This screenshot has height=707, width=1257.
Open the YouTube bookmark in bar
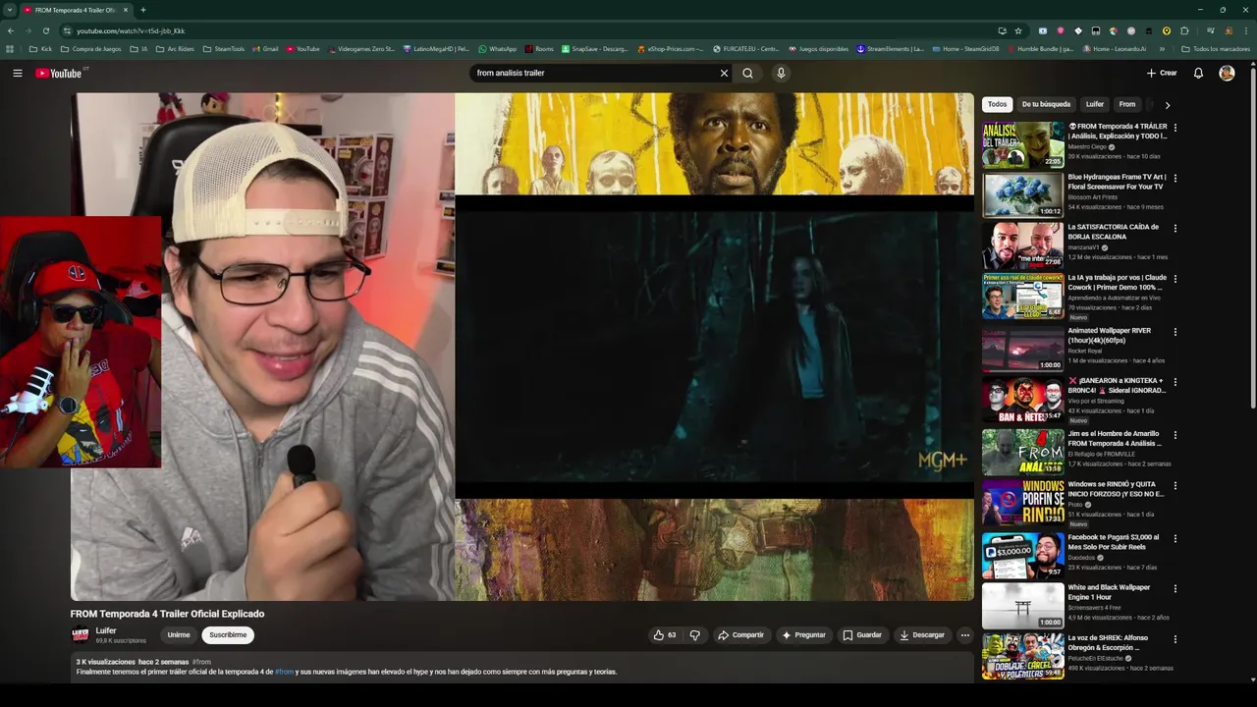coord(303,49)
